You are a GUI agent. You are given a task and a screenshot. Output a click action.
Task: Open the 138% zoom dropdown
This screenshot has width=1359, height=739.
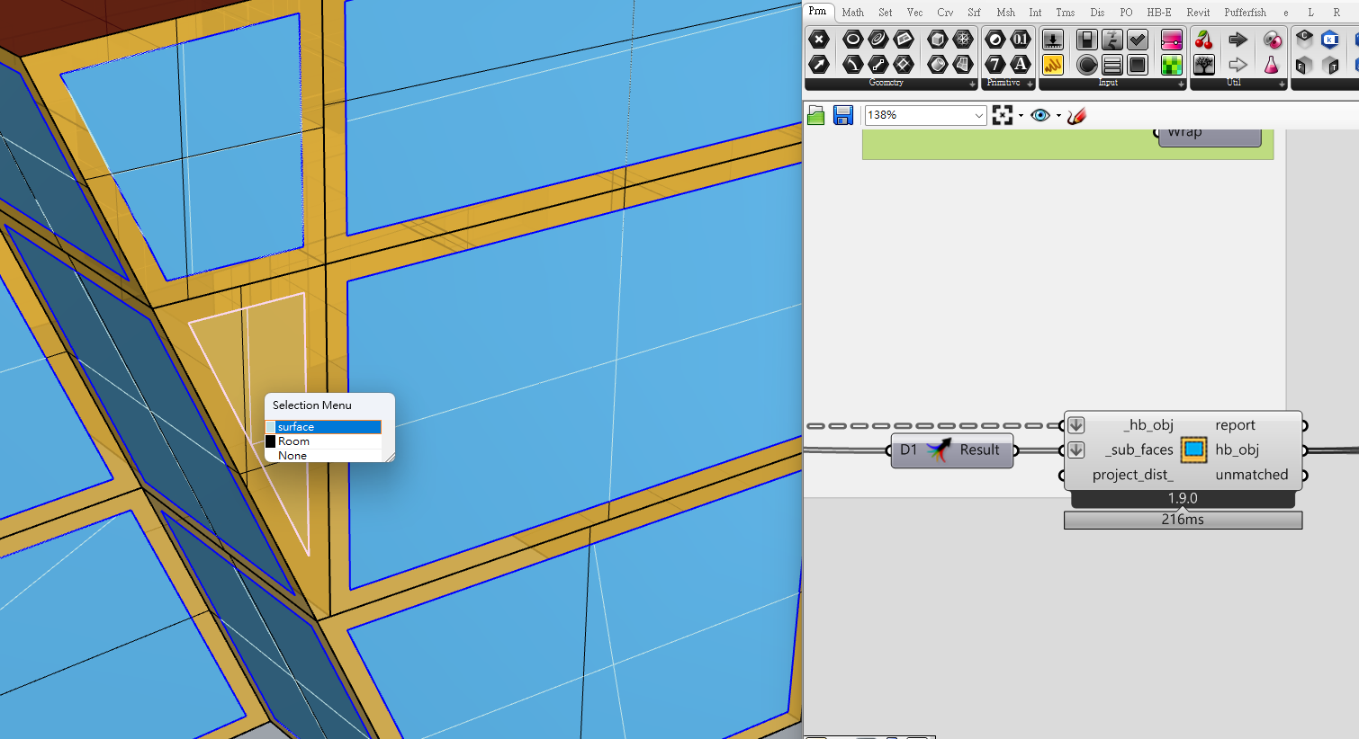point(978,115)
